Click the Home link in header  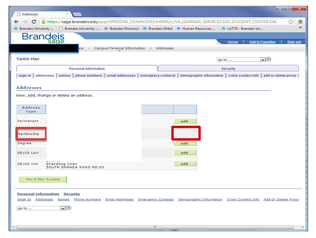[233, 42]
